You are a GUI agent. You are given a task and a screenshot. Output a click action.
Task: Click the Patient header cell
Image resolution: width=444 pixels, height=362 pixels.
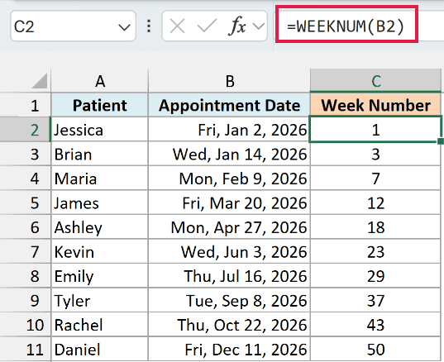click(100, 105)
